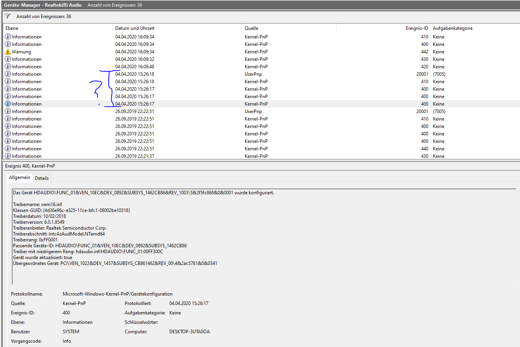Click Quelle value Kernel-PnP in properties

click(74, 303)
